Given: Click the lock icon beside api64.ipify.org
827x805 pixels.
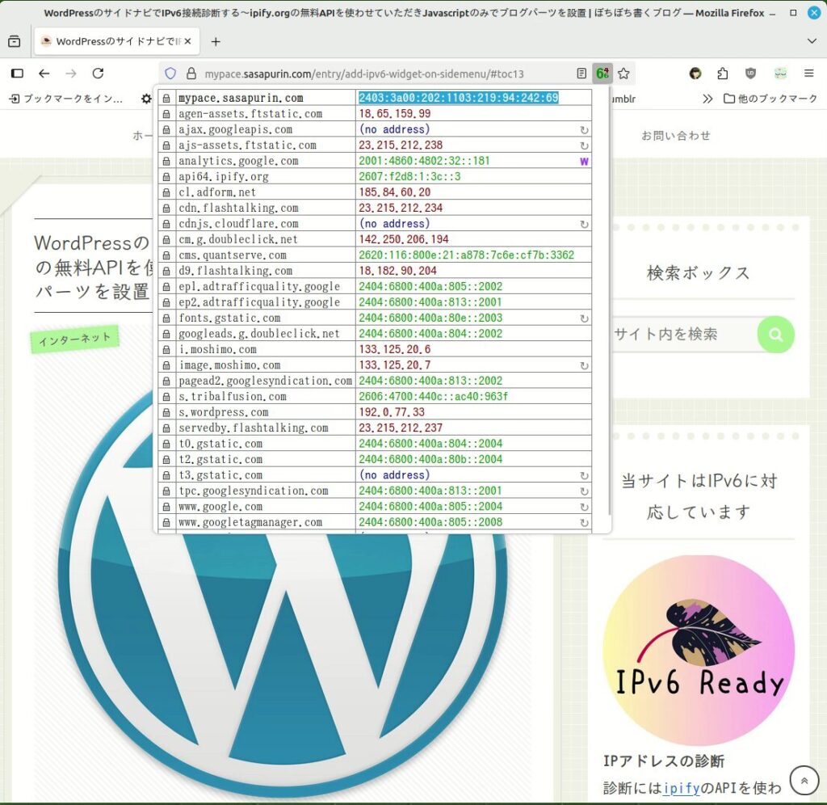Looking at the screenshot, I should (166, 177).
